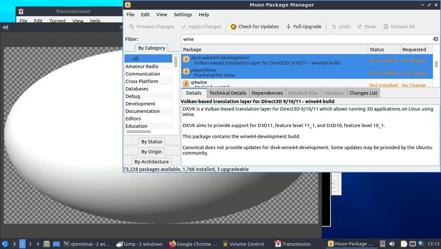Click the Unmark All toolbar button
This screenshot has width=441, height=249.
[x=399, y=27]
